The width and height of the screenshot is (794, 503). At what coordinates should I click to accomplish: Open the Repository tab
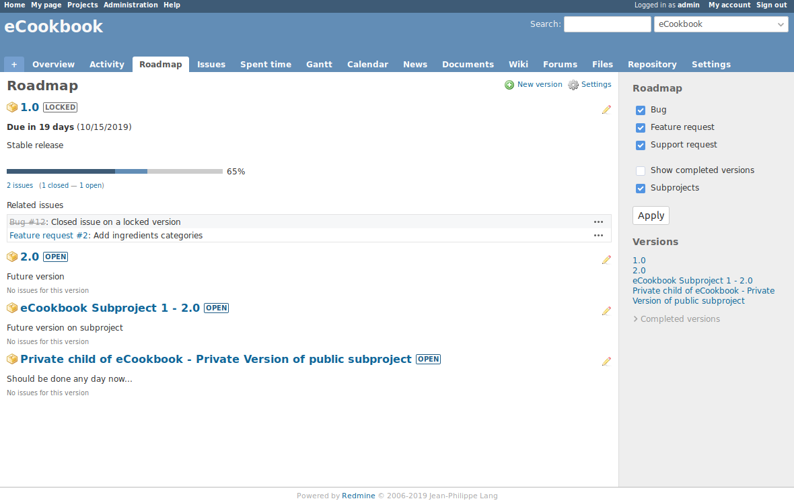(652, 65)
